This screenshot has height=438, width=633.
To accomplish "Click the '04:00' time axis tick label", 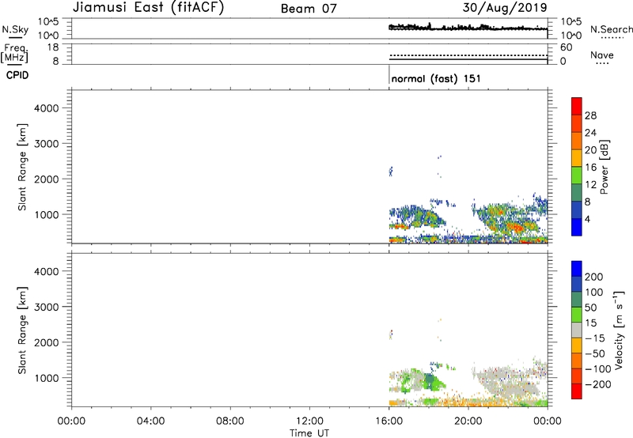I will [x=150, y=421].
